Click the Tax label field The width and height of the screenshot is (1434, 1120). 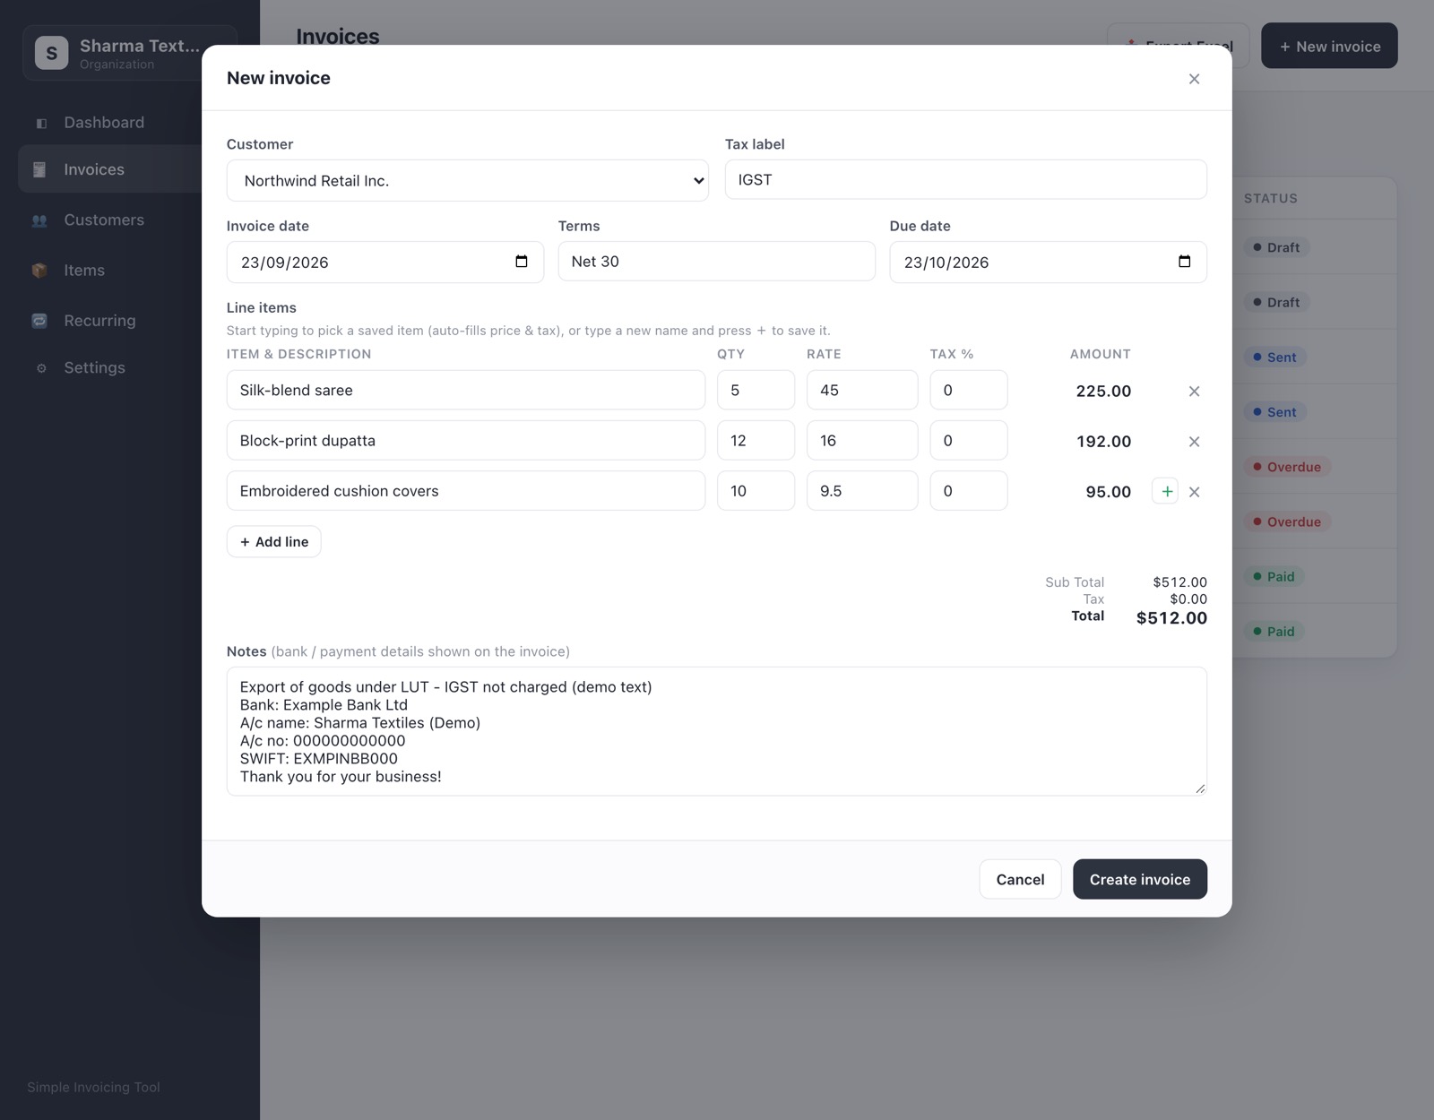[965, 179]
